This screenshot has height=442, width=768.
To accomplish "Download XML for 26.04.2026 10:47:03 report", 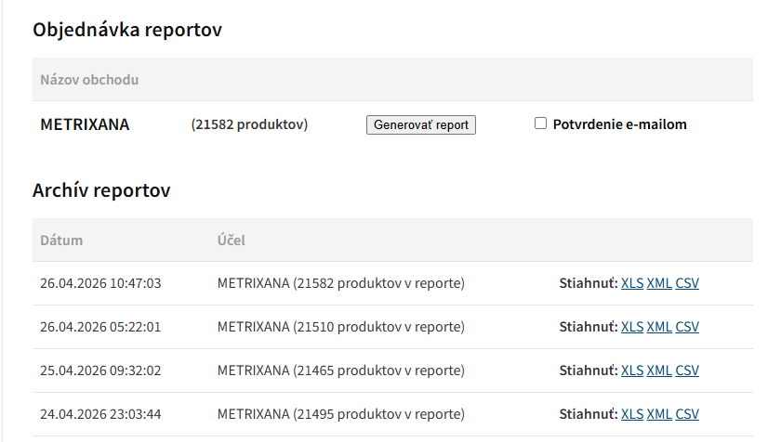I will (x=658, y=283).
